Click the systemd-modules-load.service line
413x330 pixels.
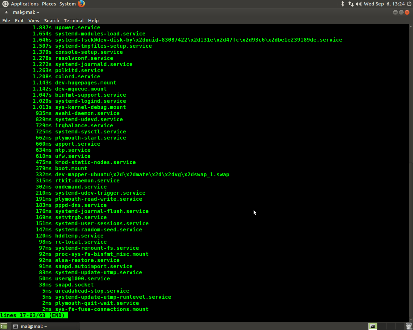tap(89, 34)
